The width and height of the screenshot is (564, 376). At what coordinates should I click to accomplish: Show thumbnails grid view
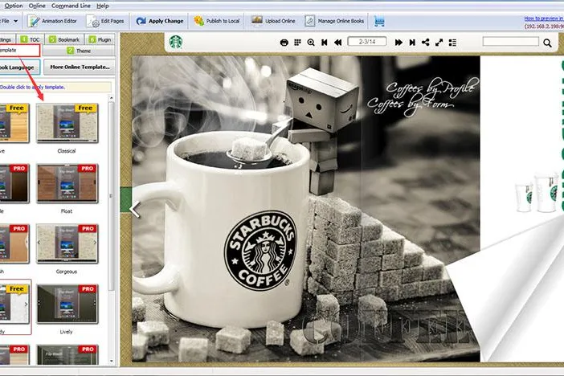(x=297, y=43)
